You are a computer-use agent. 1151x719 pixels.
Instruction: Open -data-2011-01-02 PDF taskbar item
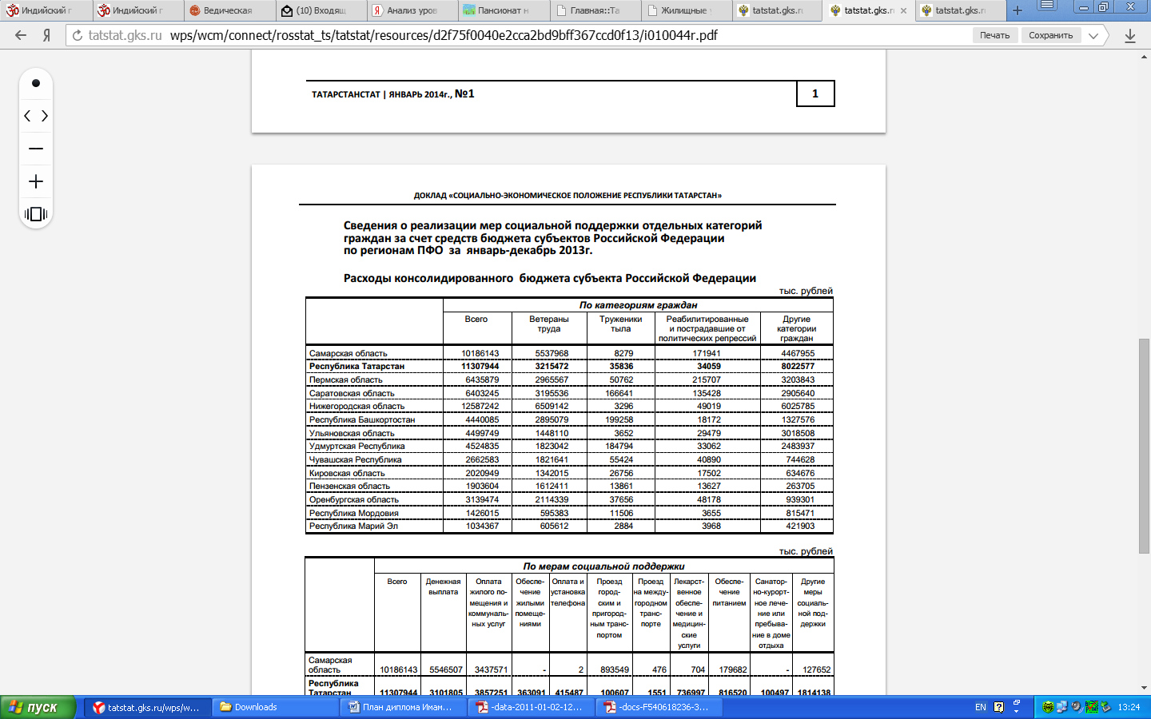tap(532, 707)
